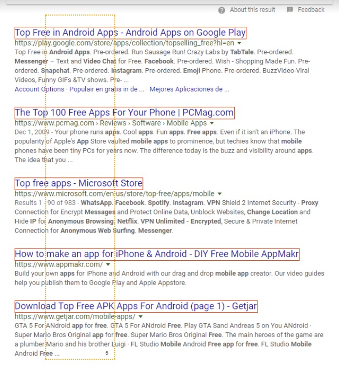Screen dimensions: 339x366
Task: Click the pcmag.com Reviews Software Mobile Apps breadcrumb
Action: 111,123
